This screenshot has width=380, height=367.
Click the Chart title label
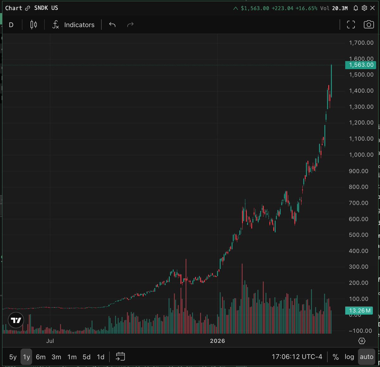click(x=14, y=8)
